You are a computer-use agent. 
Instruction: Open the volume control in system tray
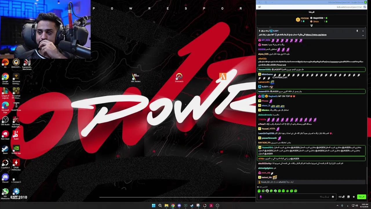(x=357, y=206)
